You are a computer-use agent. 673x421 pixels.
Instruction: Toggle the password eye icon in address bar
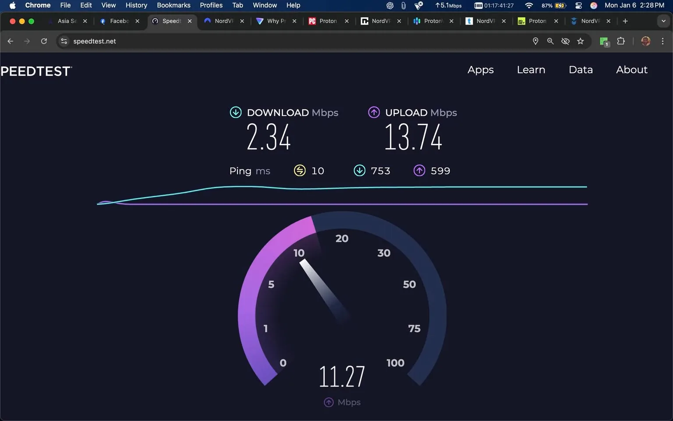click(565, 41)
